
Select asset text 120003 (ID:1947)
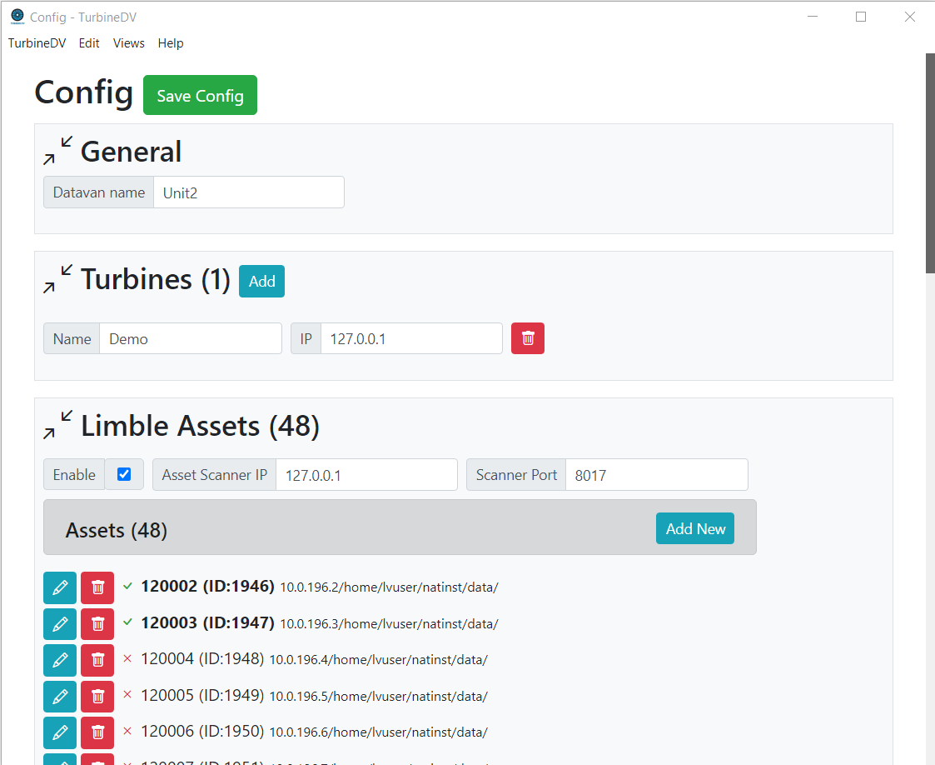click(x=207, y=622)
